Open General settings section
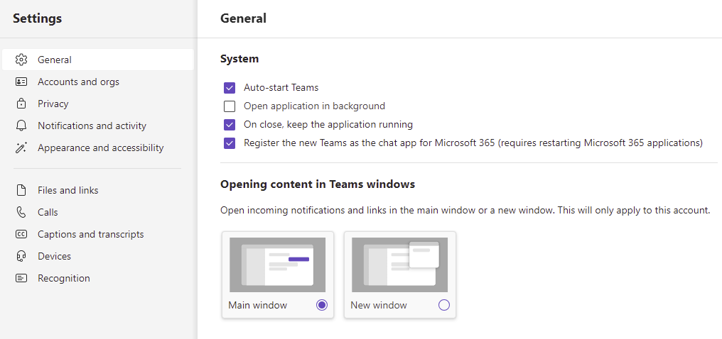This screenshot has width=722, height=339. 98,60
